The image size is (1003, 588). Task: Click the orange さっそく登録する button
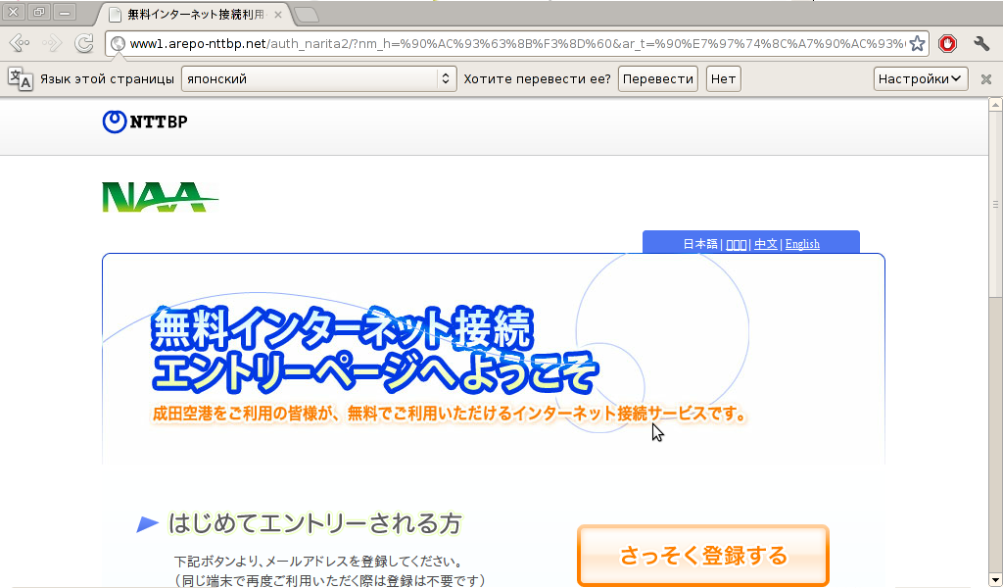tap(702, 556)
